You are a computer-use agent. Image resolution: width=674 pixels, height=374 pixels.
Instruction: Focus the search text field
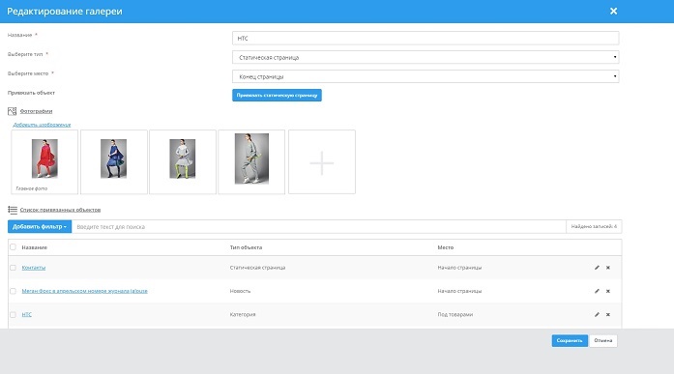coord(318,227)
